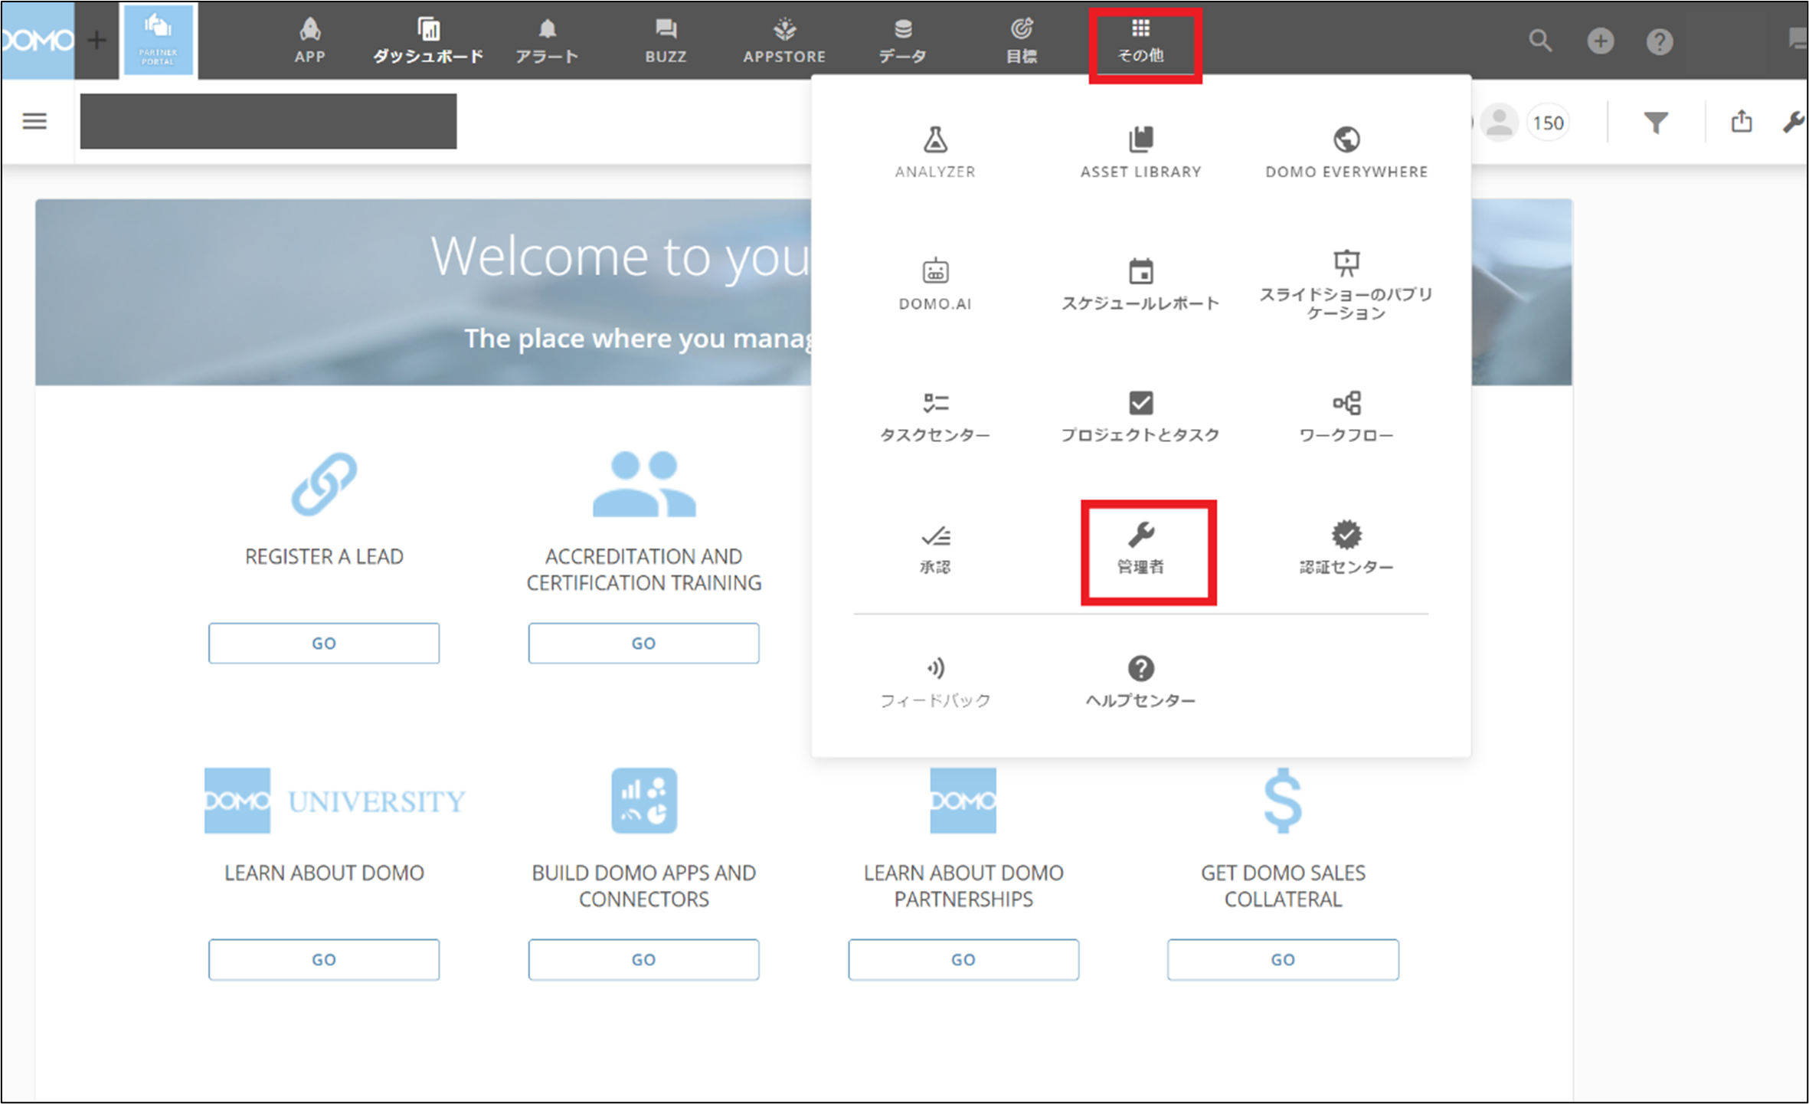Screen dimensions: 1809x1104
Task: Click GO under LEARN ABOUT DOMO PARTNERSHIPS
Action: pyautogui.click(x=963, y=959)
